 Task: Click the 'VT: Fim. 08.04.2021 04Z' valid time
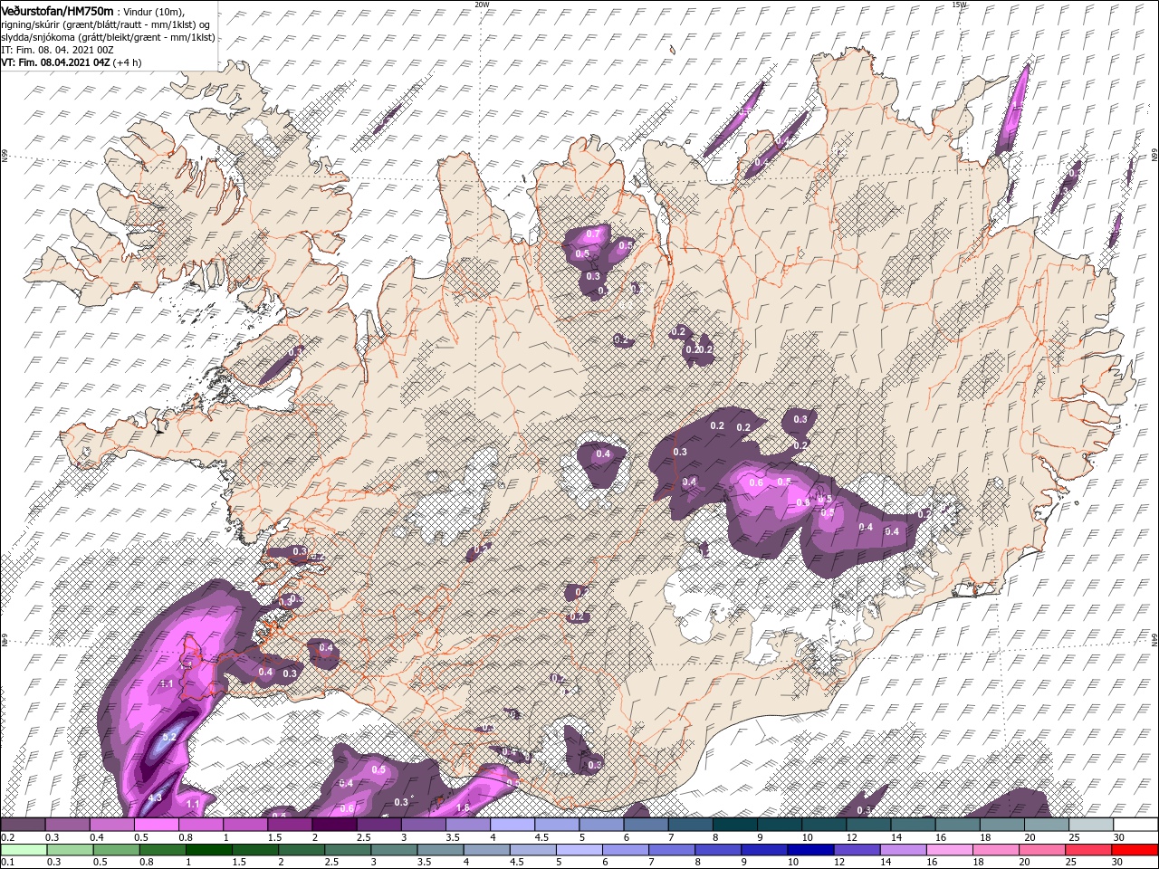point(55,62)
